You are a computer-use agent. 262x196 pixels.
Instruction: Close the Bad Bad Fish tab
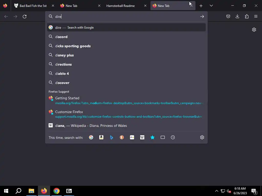point(53,6)
